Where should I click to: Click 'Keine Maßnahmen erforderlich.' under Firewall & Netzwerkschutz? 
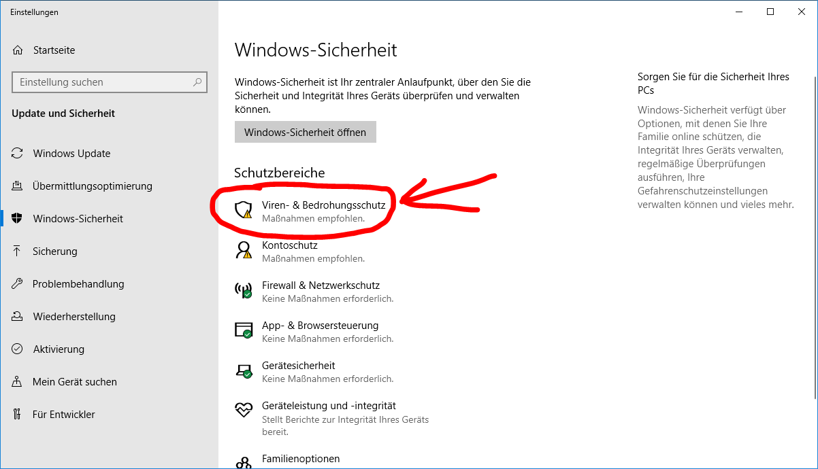click(327, 299)
